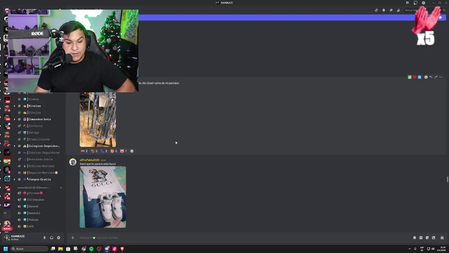Open the pantalon photo attachment
The image size is (449, 253).
coord(98,119)
